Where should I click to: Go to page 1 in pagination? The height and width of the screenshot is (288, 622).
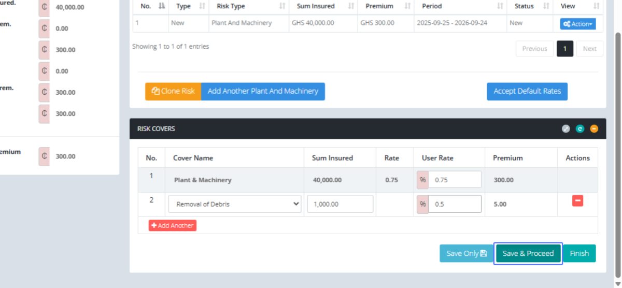coord(564,49)
